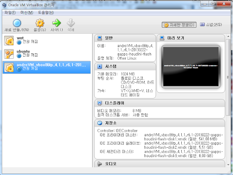Click the boot order value '플로피 디스크, CD/DVD-ROM'
The image size is (233, 175).
coord(138,83)
